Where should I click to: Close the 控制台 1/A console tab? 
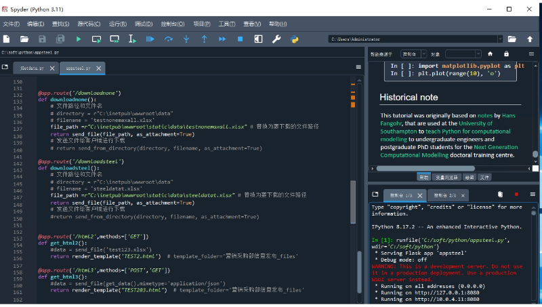point(420,195)
